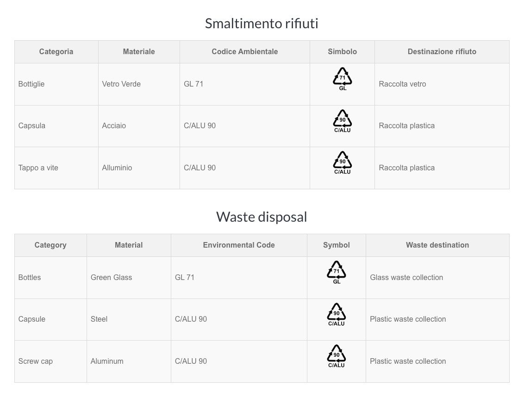Viewport: 524px width, 398px height.
Task: Select the Vetro Verde material cell
Action: coord(139,84)
